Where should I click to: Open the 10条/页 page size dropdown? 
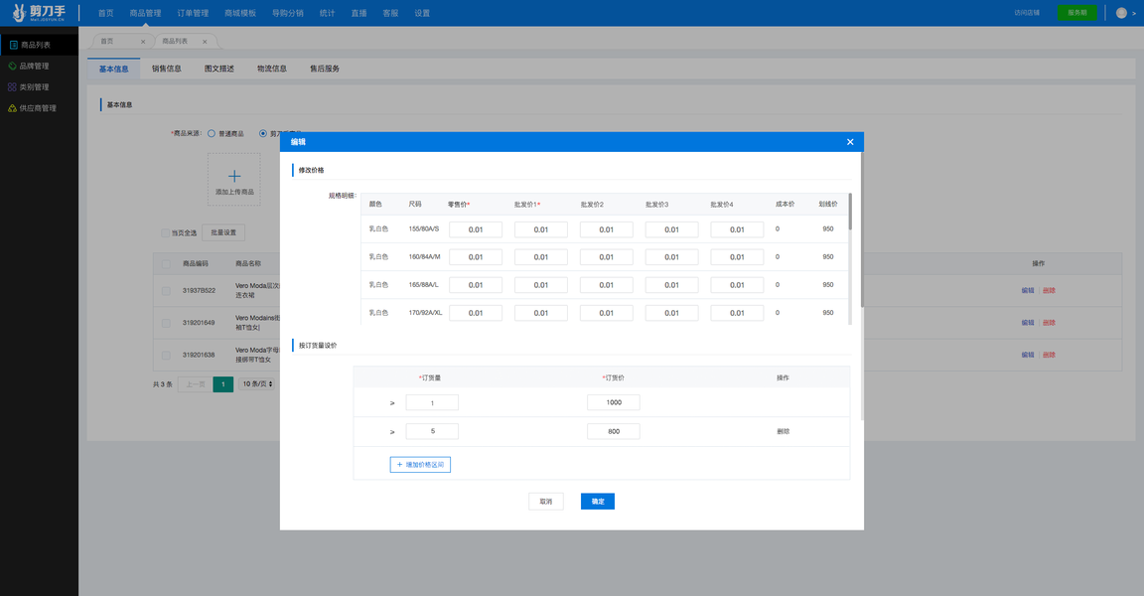pos(257,383)
